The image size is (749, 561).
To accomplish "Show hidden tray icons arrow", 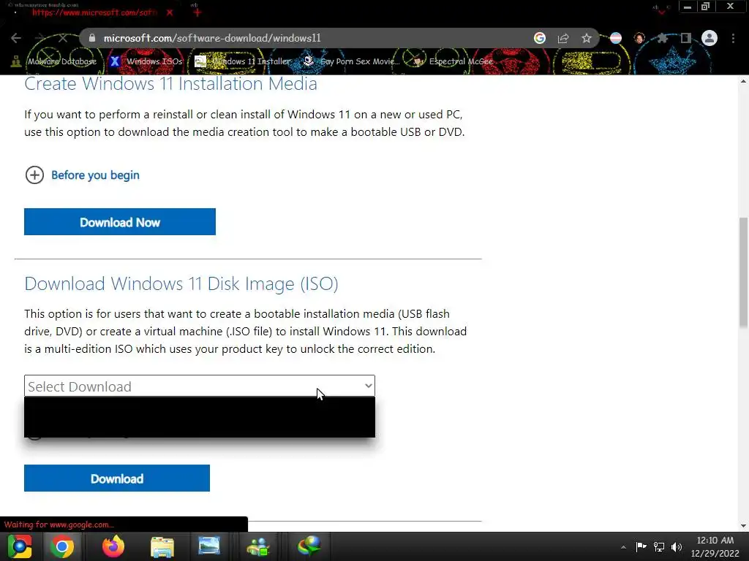I will [623, 547].
